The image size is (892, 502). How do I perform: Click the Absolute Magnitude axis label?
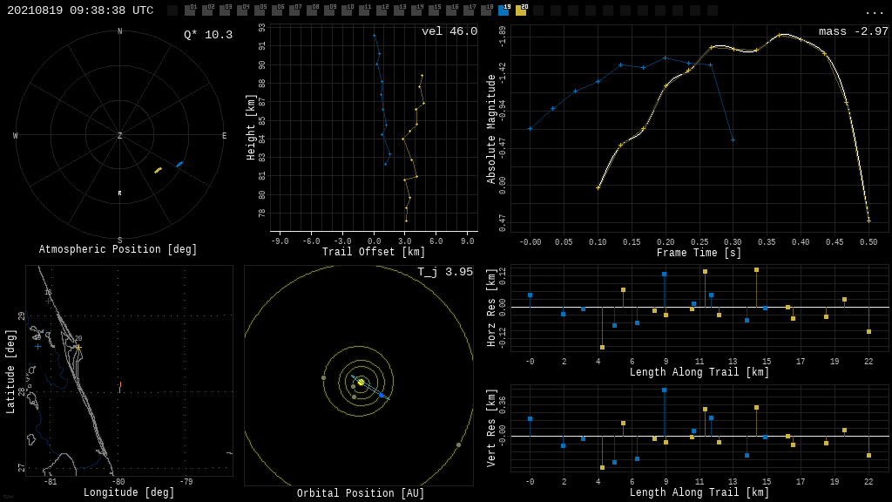coord(491,129)
